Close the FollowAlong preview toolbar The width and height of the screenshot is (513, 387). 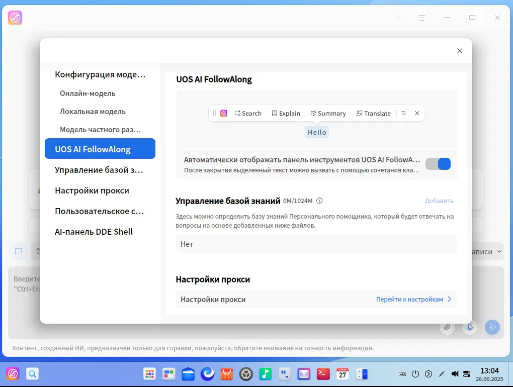[x=417, y=113]
